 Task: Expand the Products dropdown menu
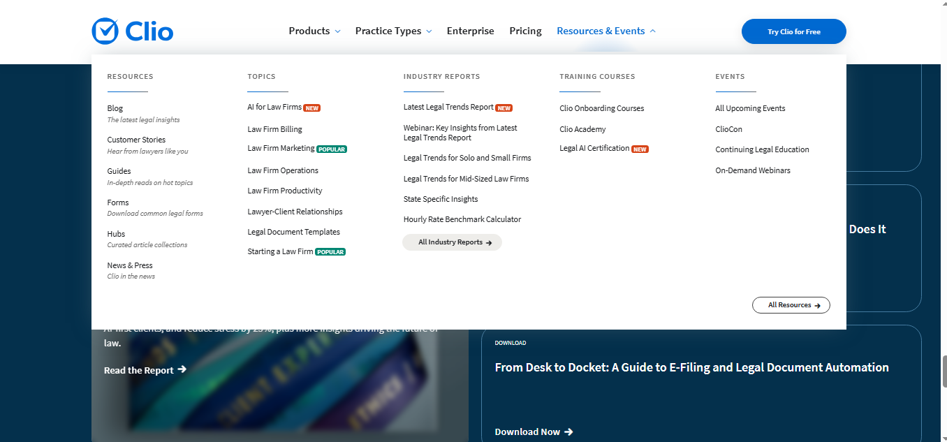(314, 31)
